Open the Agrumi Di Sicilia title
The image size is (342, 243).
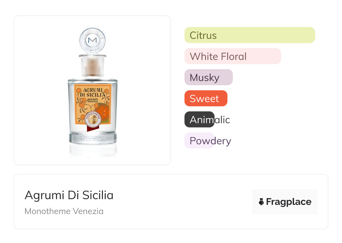coord(69,195)
